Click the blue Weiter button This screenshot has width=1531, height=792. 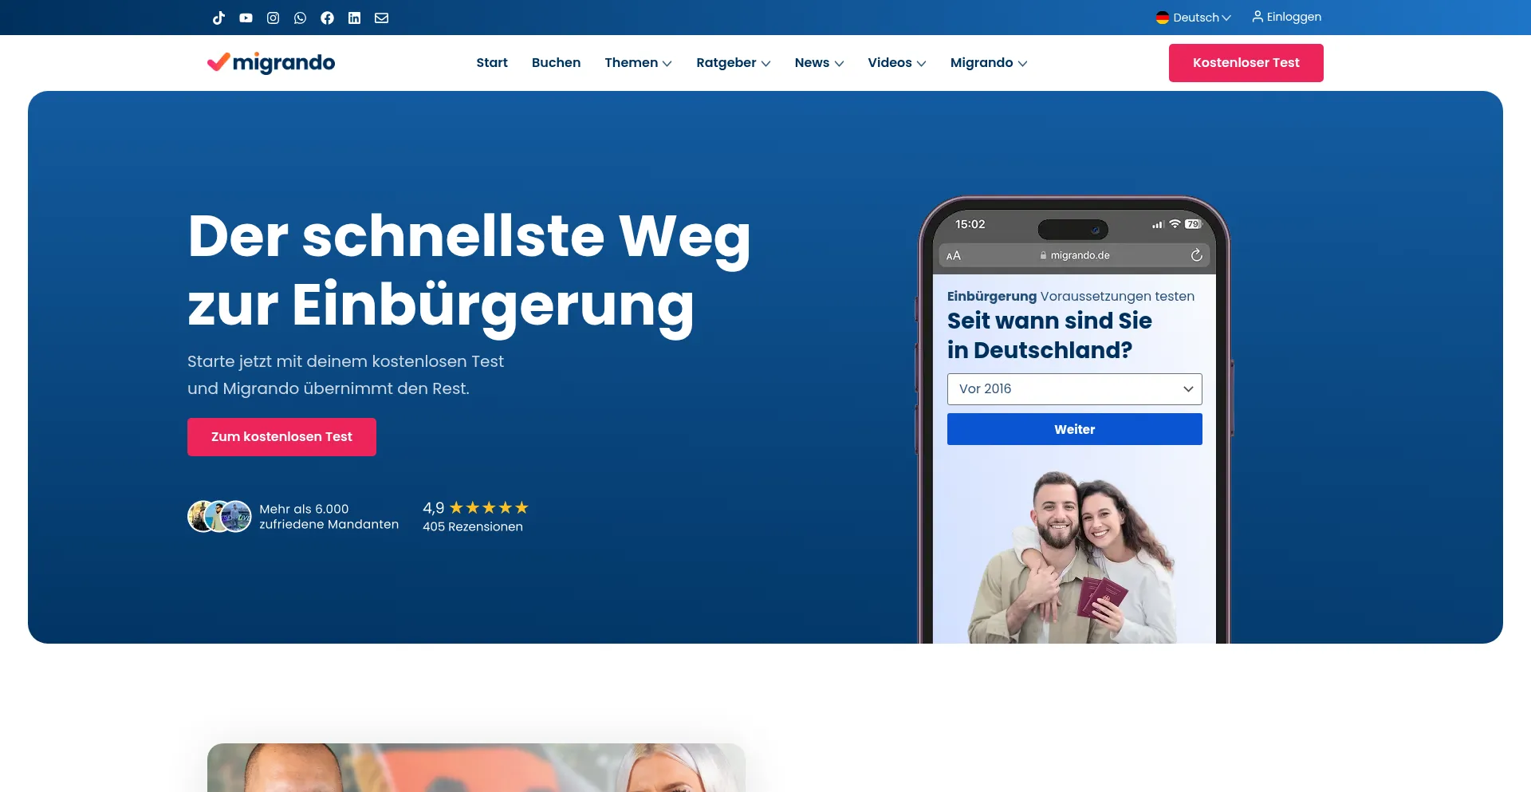(x=1074, y=429)
